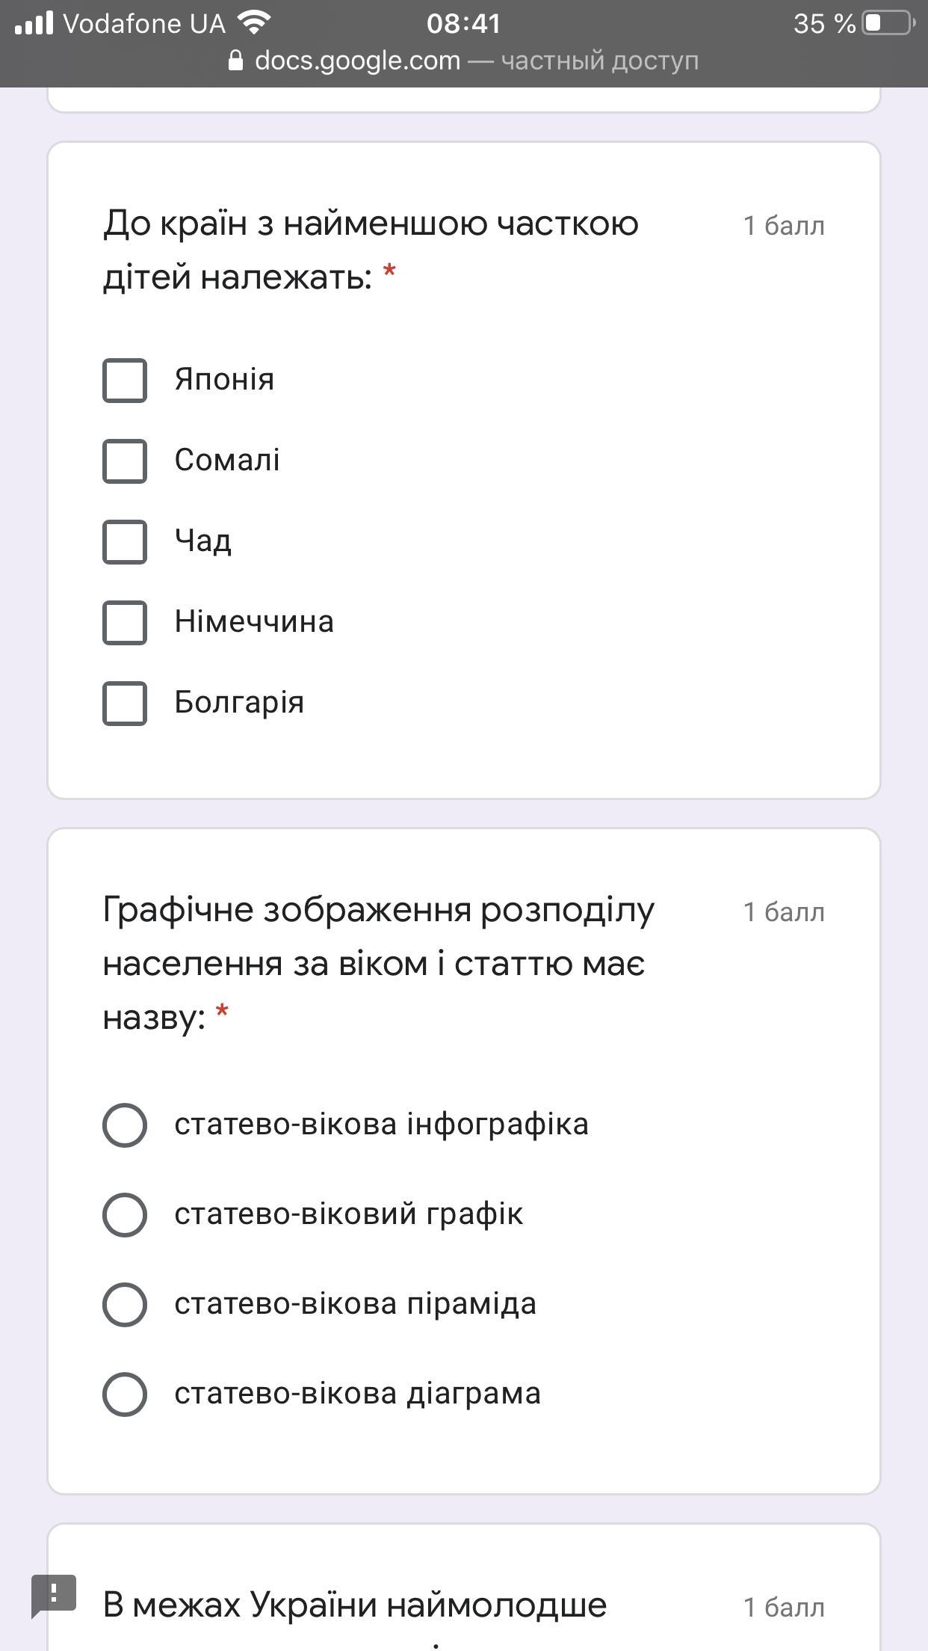Tap the 08:41 clock in status bar
This screenshot has height=1651, width=928.
pyautogui.click(x=463, y=23)
